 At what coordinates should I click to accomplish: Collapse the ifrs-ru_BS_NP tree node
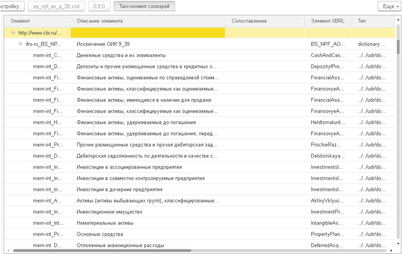(20, 44)
